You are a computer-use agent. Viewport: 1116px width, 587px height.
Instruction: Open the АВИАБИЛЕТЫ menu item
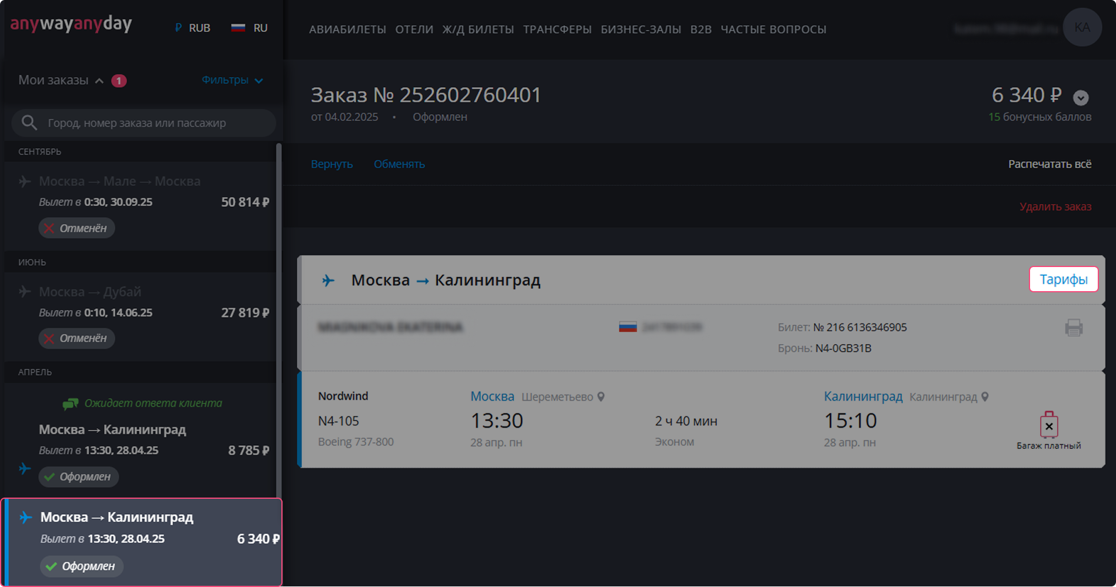[x=347, y=29]
